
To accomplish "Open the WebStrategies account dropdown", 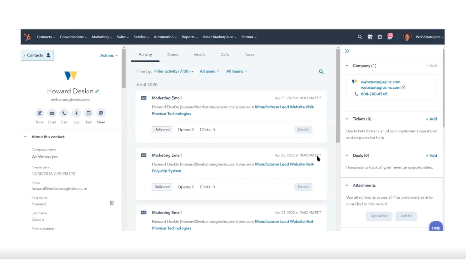I will [x=430, y=37].
